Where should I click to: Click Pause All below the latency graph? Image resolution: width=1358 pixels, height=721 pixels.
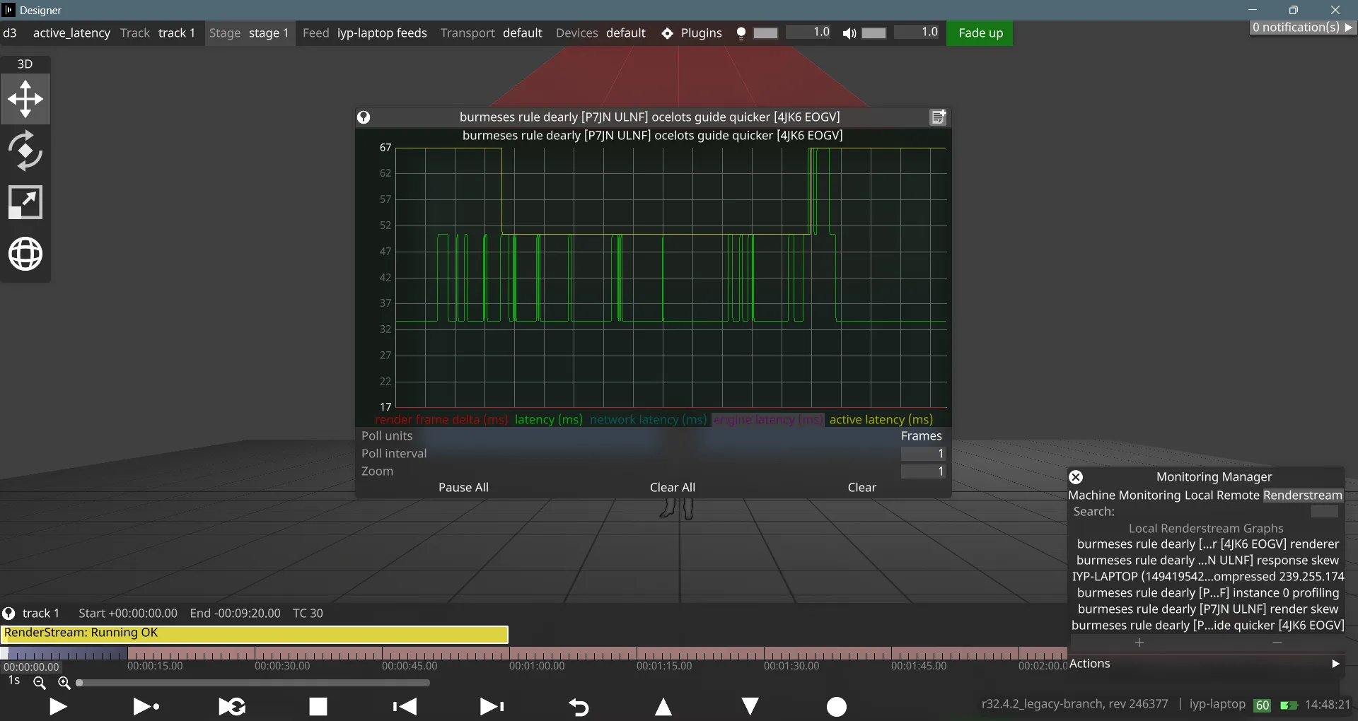tap(463, 487)
